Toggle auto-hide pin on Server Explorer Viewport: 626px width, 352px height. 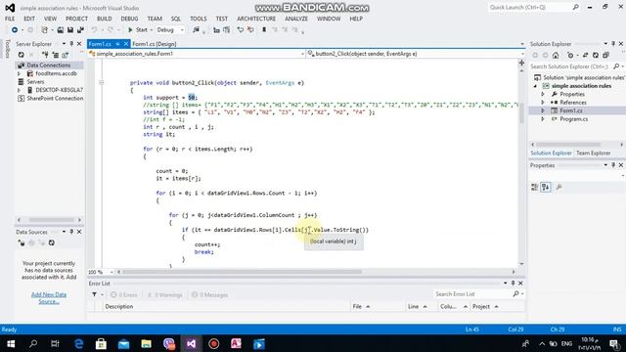click(x=71, y=43)
